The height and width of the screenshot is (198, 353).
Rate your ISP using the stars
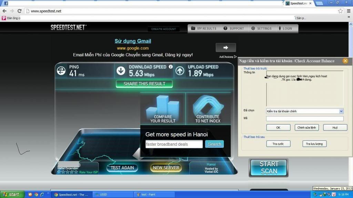click(x=67, y=172)
